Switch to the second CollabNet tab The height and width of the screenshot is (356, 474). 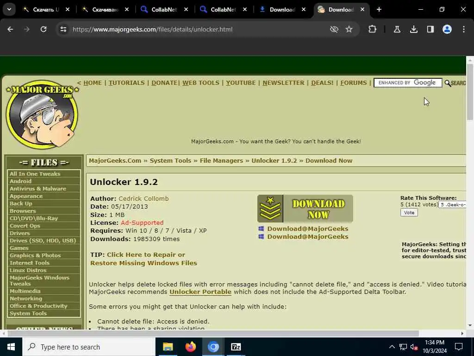click(223, 9)
